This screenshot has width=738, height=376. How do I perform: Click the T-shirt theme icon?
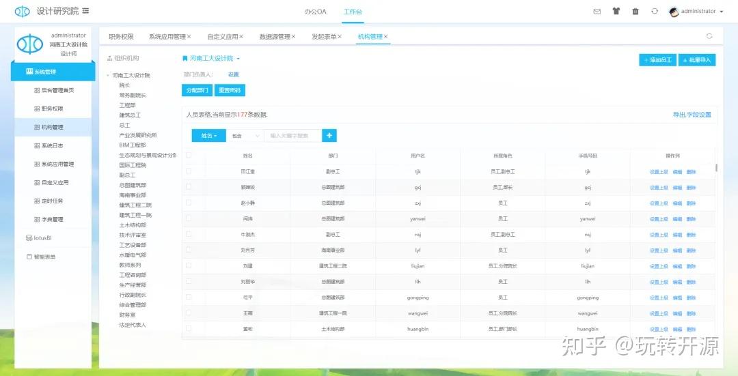click(x=616, y=12)
